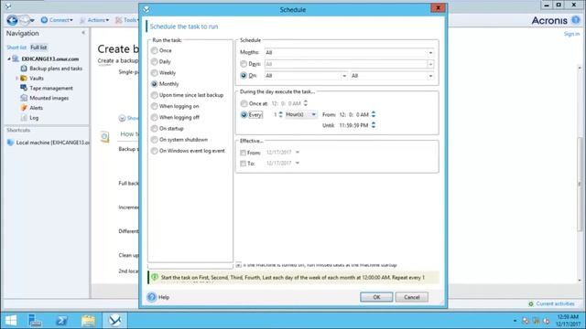The height and width of the screenshot is (329, 586).
Task: Enable the Effective From checkbox
Action: (243, 153)
